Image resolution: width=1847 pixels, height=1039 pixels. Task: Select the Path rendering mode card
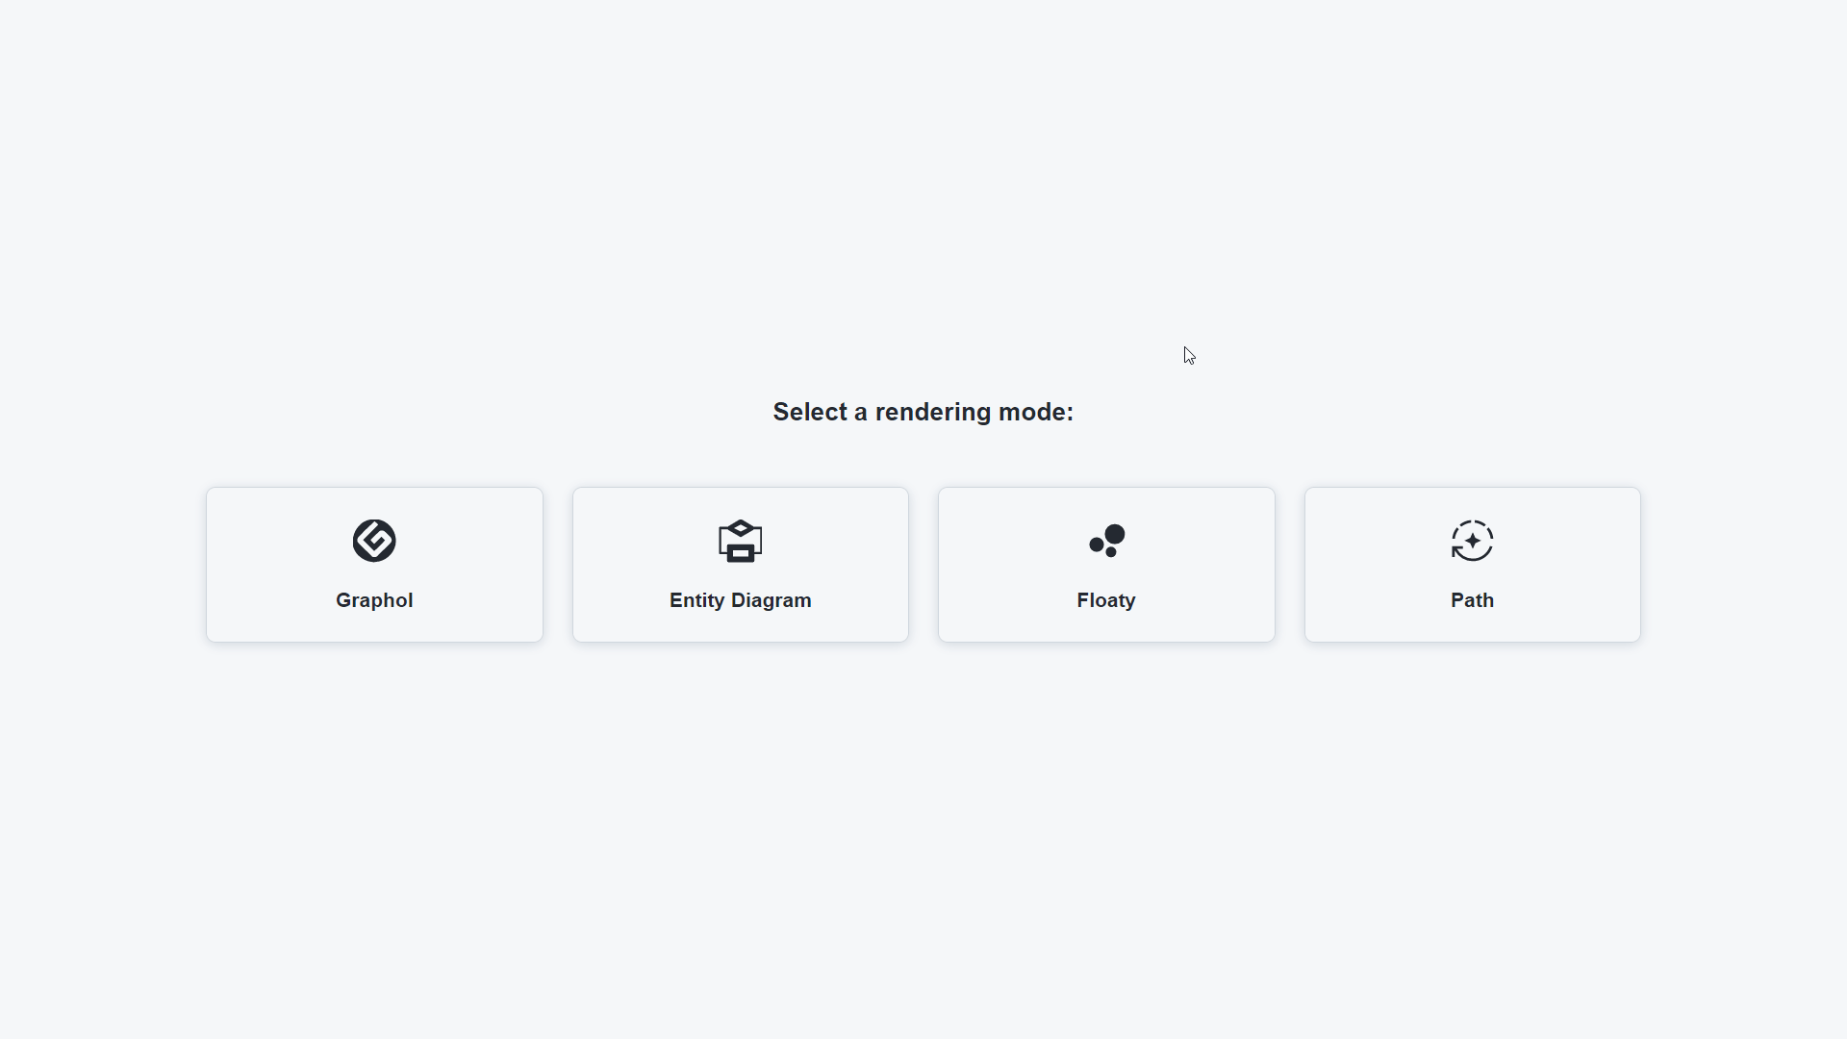(1472, 565)
